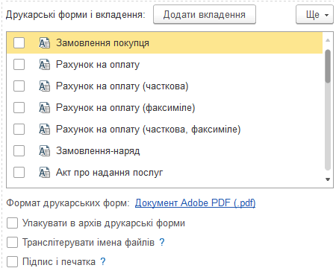
Task: Open help for Транслітерувати імена файлів
Action: pyautogui.click(x=162, y=242)
